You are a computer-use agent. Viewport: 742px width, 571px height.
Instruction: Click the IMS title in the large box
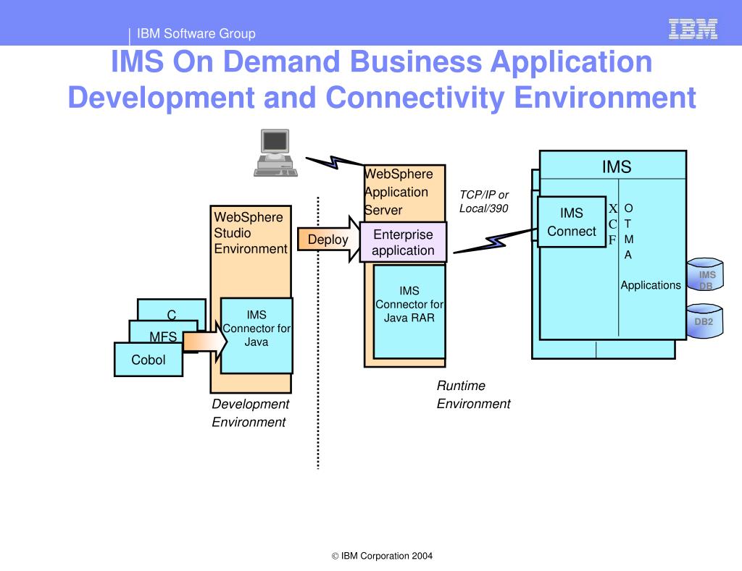(617, 167)
